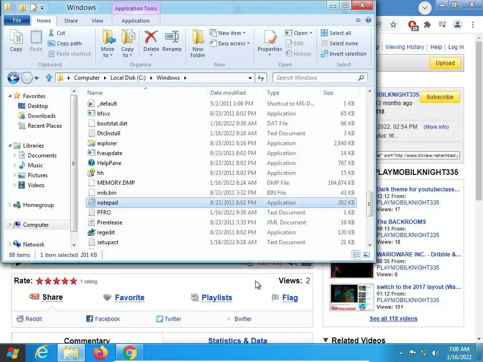Click the fifth rating star
The image size is (483, 362).
click(x=73, y=281)
